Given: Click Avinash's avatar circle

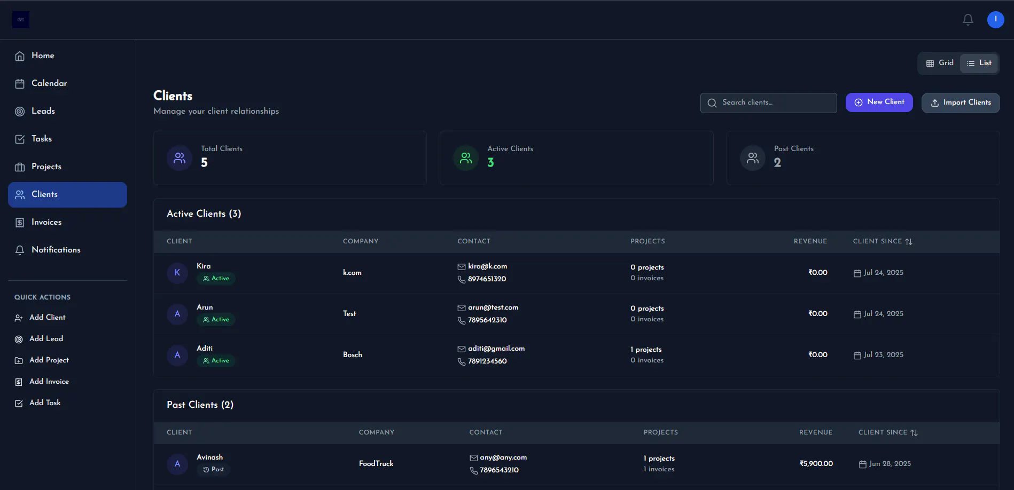Looking at the screenshot, I should 177,464.
